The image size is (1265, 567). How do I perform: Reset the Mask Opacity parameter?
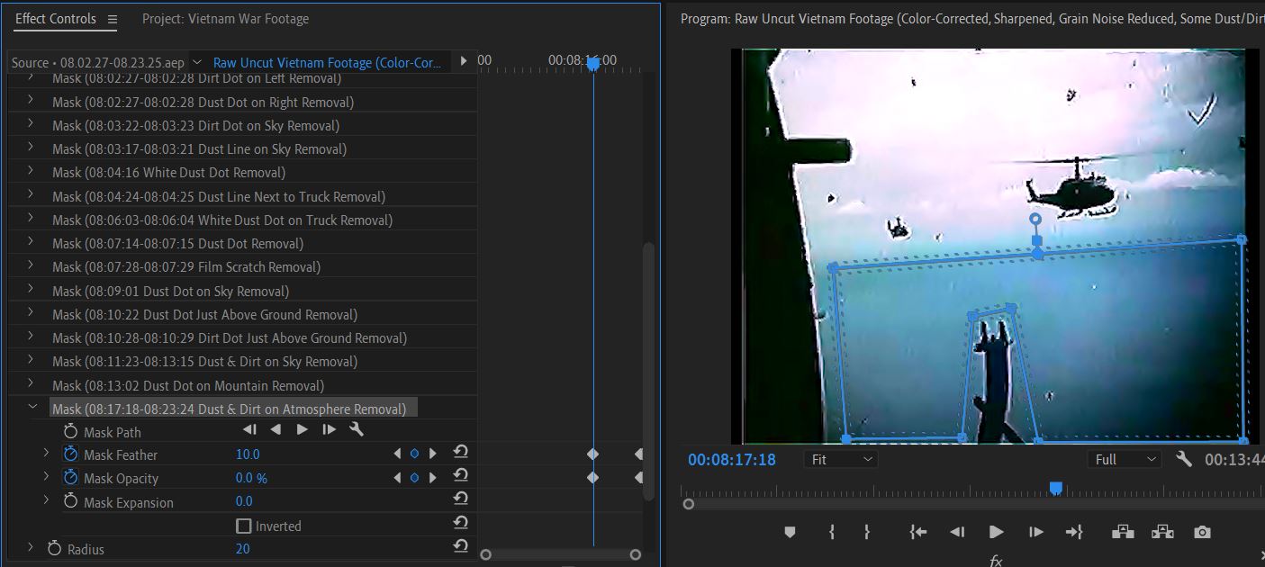pos(460,475)
